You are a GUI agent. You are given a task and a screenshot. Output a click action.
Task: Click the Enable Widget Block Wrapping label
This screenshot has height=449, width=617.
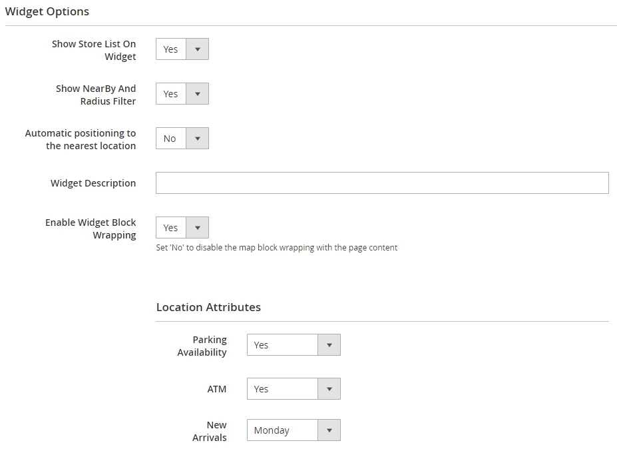pos(91,229)
